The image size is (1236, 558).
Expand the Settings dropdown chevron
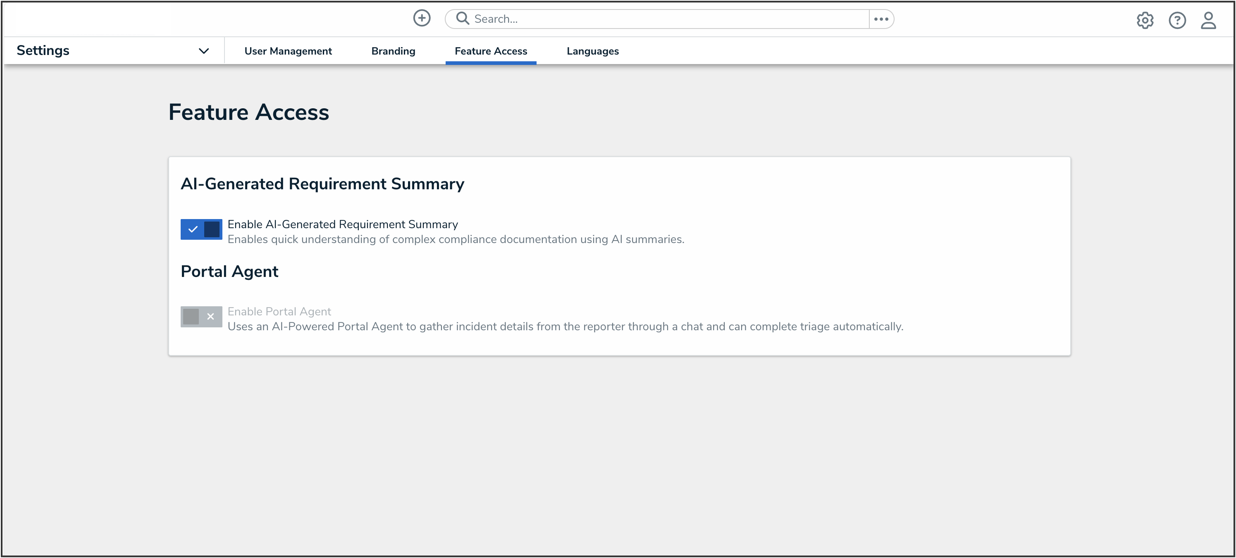pyautogui.click(x=203, y=50)
